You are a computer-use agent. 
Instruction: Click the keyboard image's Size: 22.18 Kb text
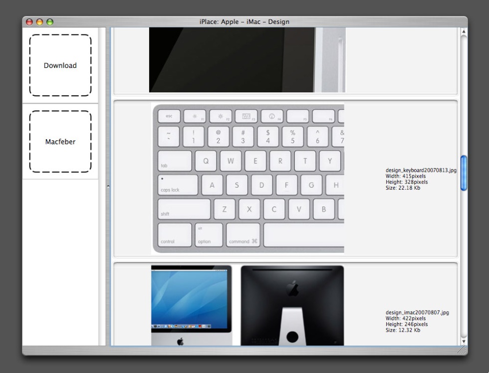[x=403, y=188]
